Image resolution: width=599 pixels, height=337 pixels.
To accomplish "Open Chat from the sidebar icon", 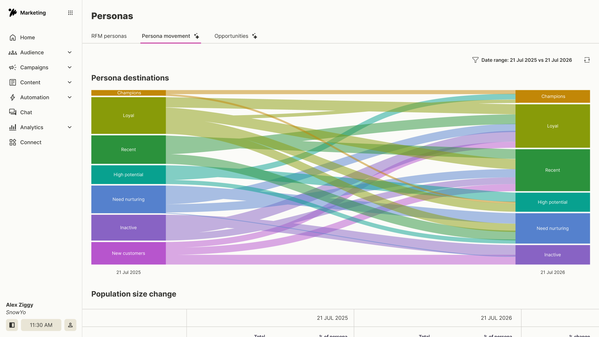I will click(12, 112).
